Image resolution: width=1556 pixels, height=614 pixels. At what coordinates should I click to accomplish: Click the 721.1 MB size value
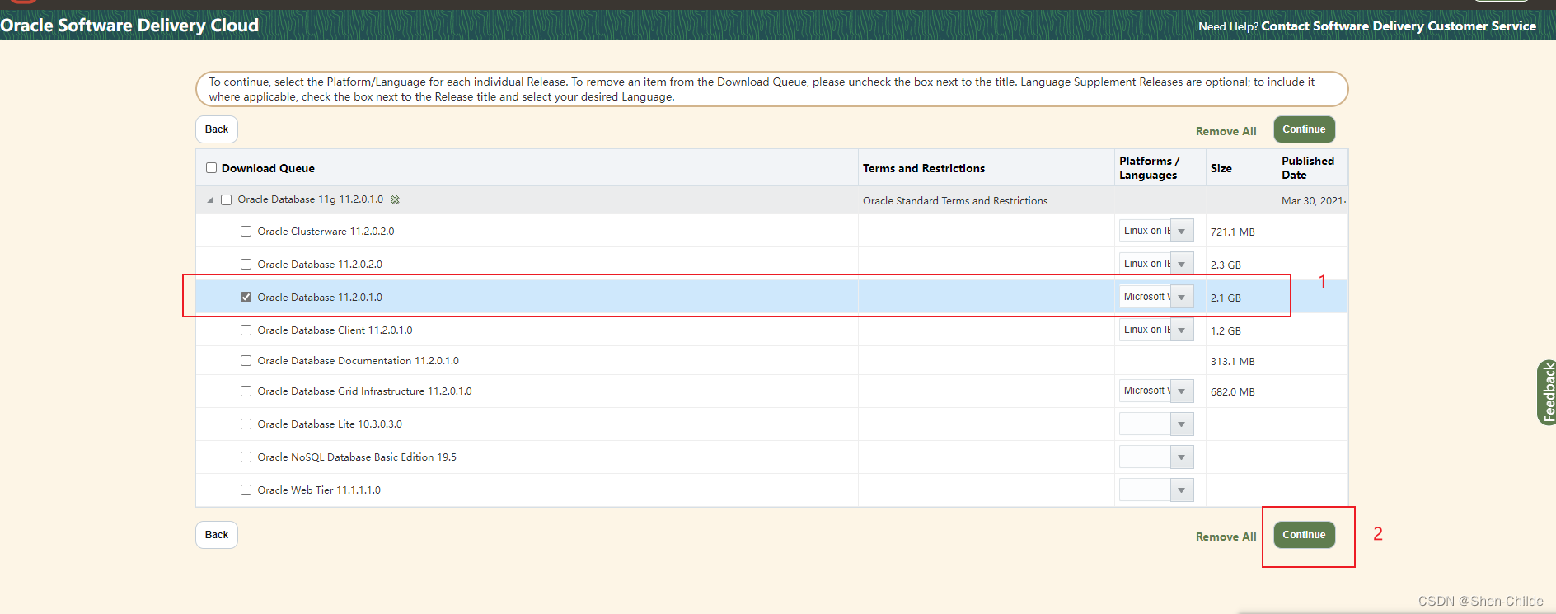(1233, 232)
